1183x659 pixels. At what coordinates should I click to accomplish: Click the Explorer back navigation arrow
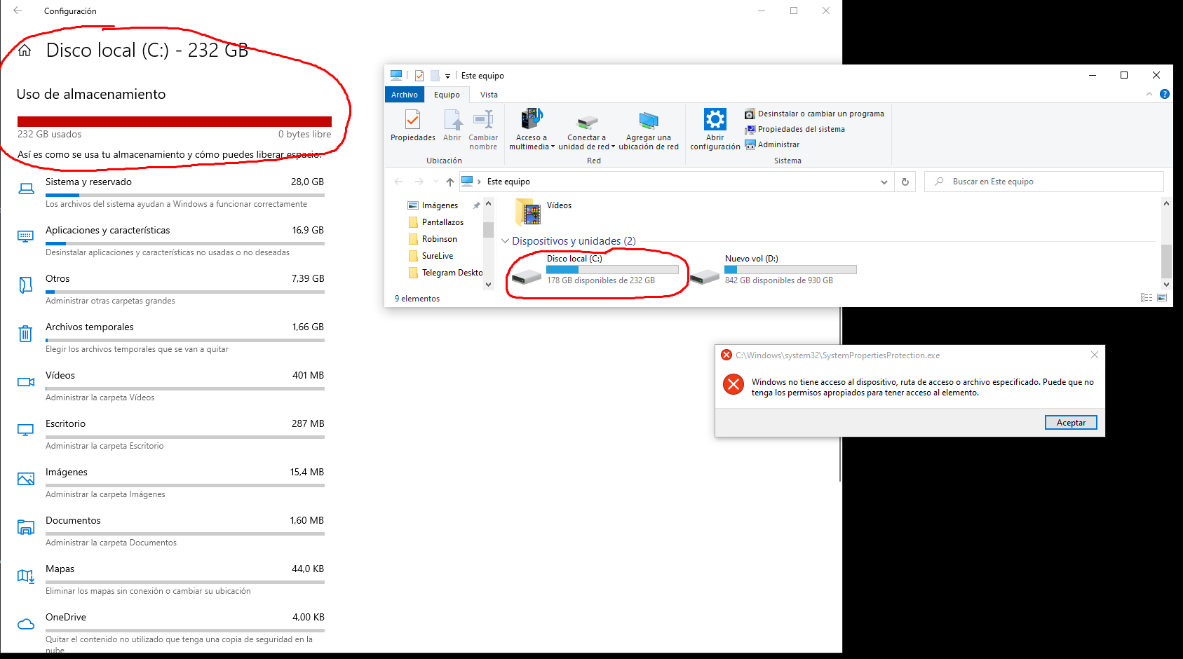point(398,182)
